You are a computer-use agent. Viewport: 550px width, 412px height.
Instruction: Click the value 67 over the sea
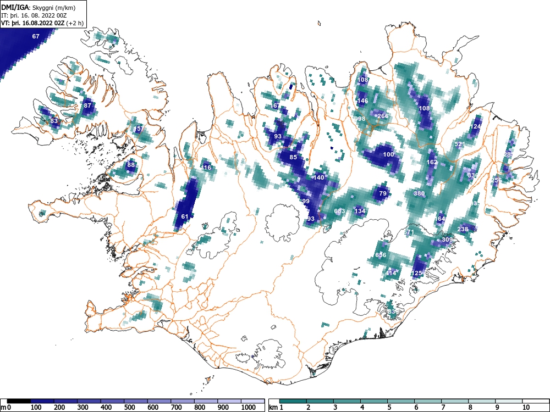pyautogui.click(x=36, y=36)
